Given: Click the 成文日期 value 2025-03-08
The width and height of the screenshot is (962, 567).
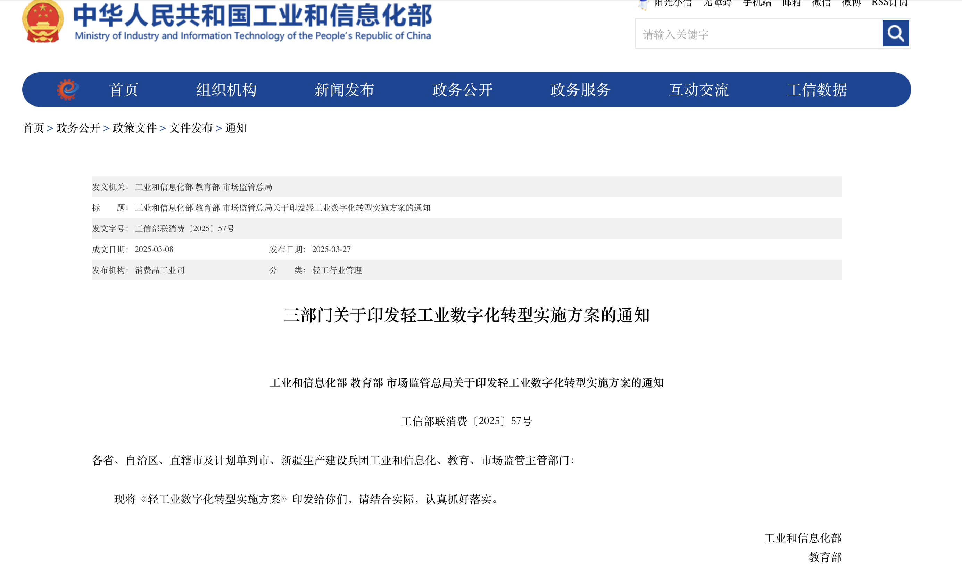Looking at the screenshot, I should pyautogui.click(x=154, y=249).
